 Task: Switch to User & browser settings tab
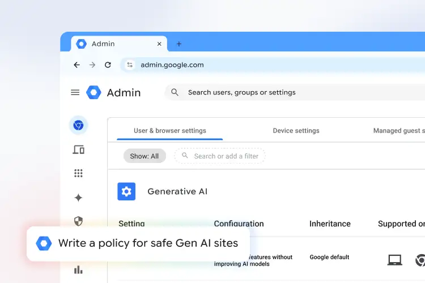coord(170,131)
